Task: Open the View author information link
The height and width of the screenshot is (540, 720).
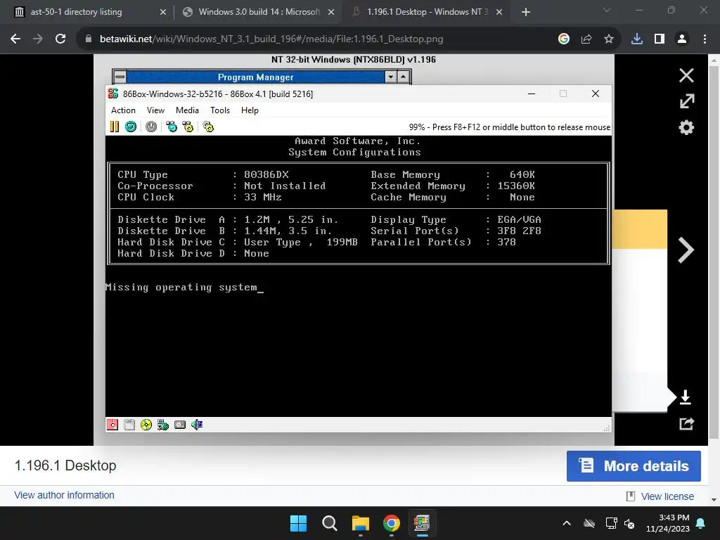Action: (x=64, y=495)
